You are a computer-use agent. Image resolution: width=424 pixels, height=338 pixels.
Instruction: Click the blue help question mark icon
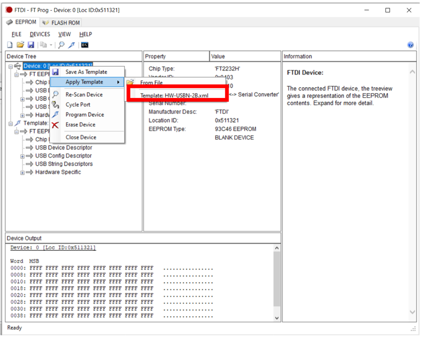[x=410, y=45]
